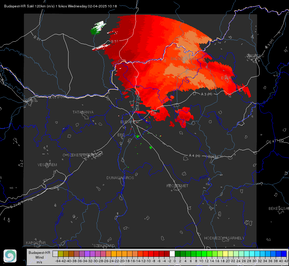This screenshot has width=289, height=266.
Task: Choose the bright green swatch between 10 and 12
Action: pyautogui.click(x=204, y=254)
